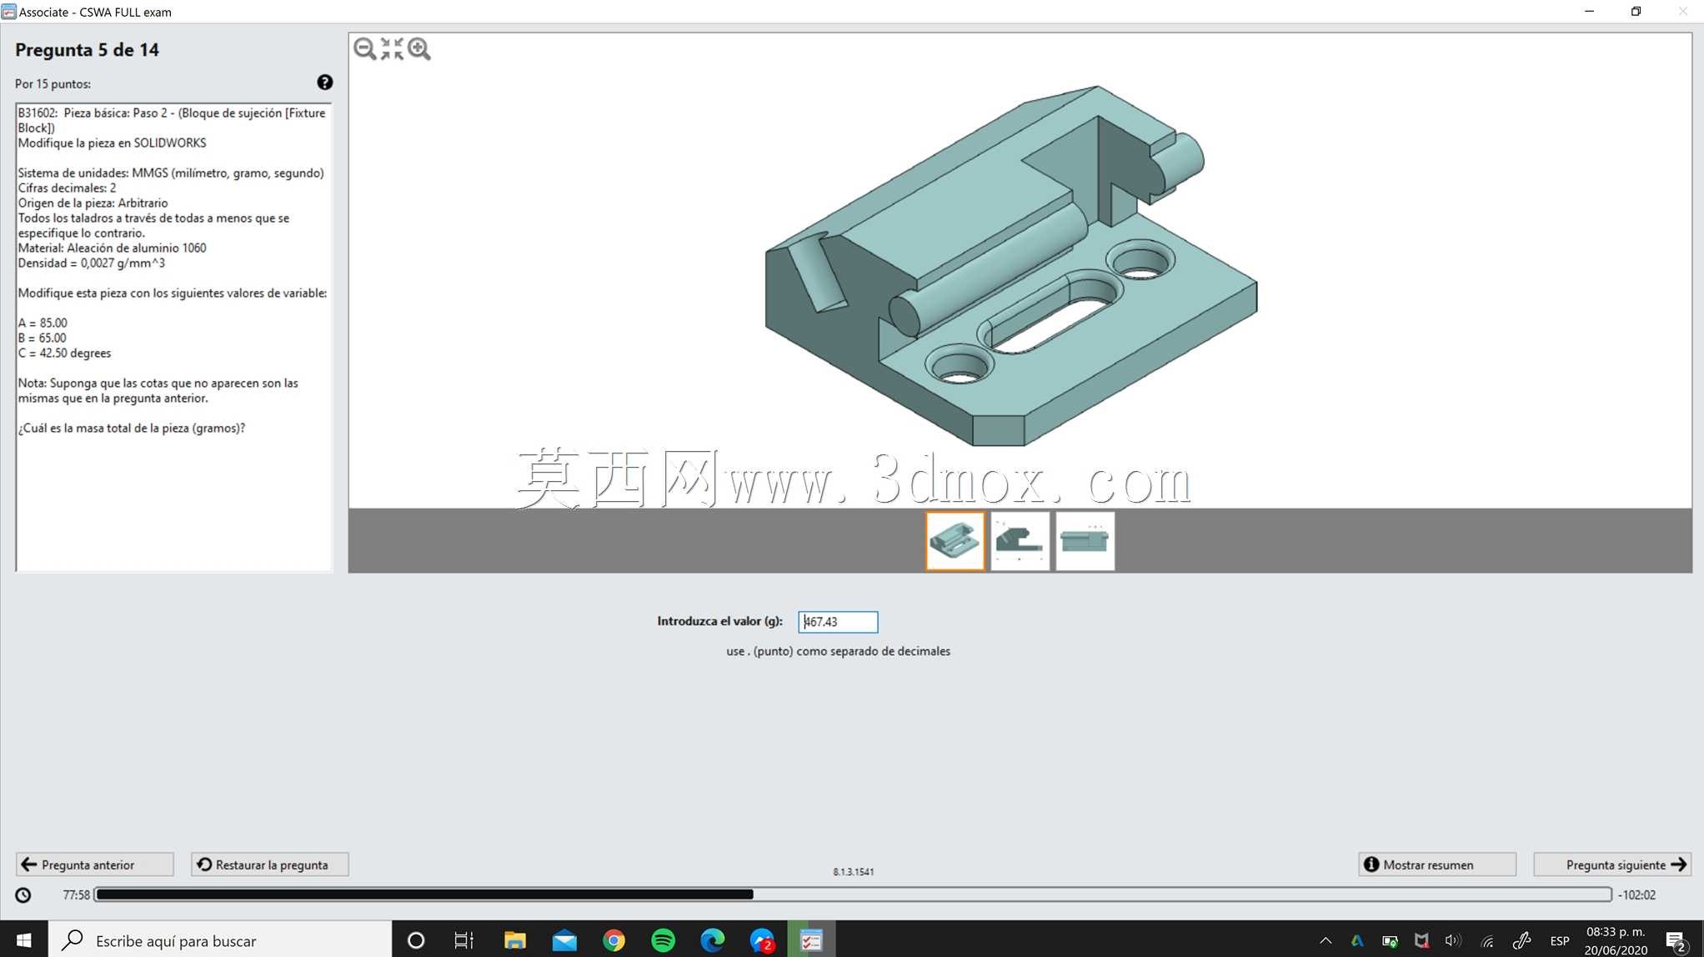Click 'Origen de la pieza: Arbitrario' line
The width and height of the screenshot is (1704, 957).
pyautogui.click(x=93, y=203)
